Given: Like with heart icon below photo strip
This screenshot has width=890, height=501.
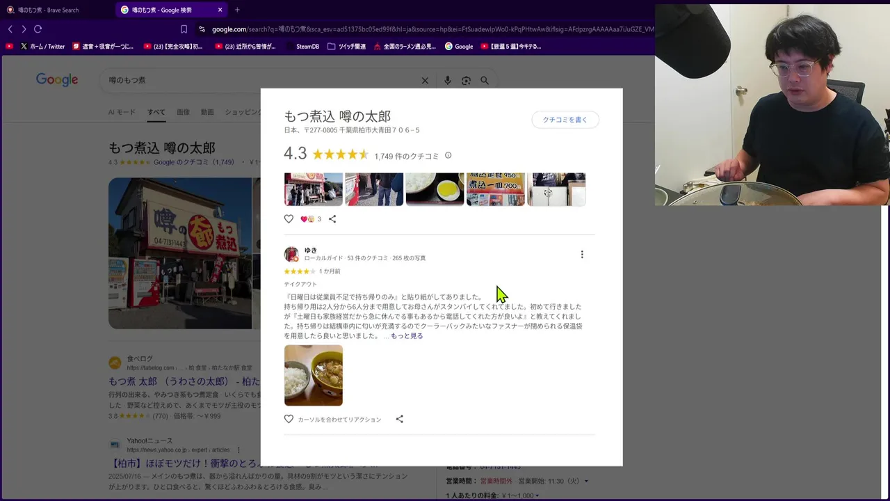Looking at the screenshot, I should click(x=289, y=218).
